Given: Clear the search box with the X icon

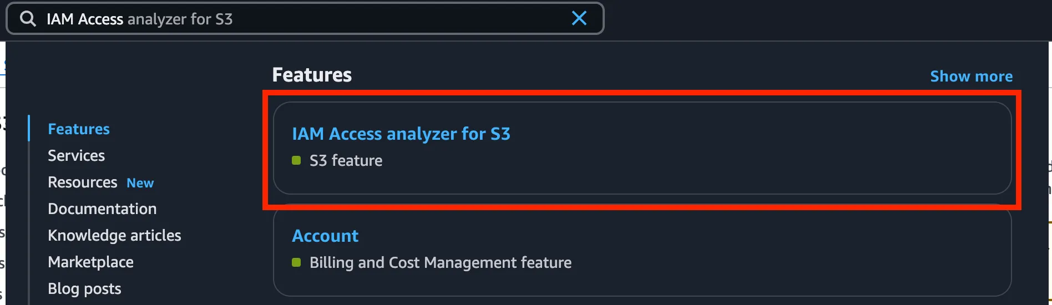Looking at the screenshot, I should click(579, 18).
